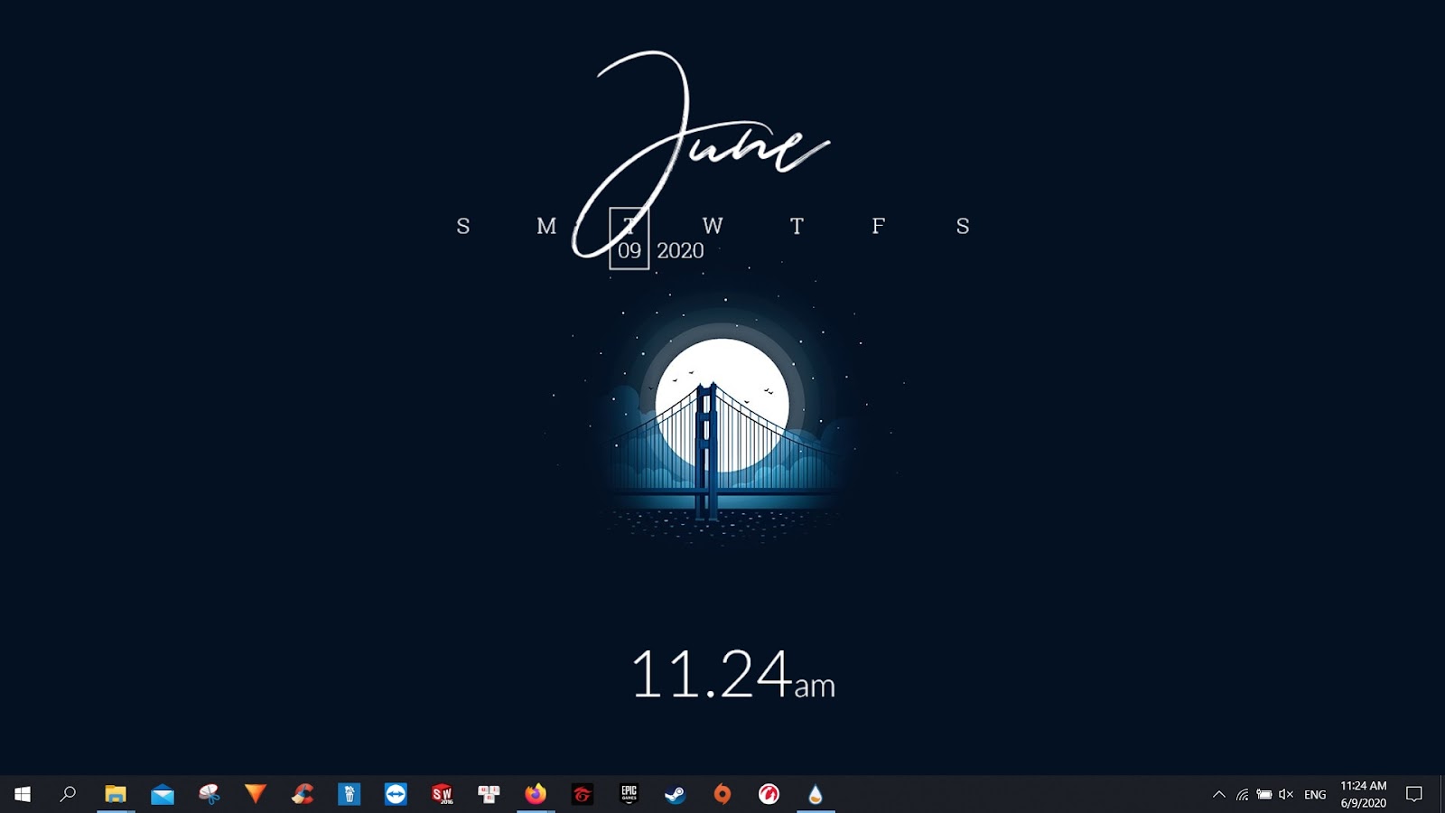Show hidden system tray icons

point(1219,794)
